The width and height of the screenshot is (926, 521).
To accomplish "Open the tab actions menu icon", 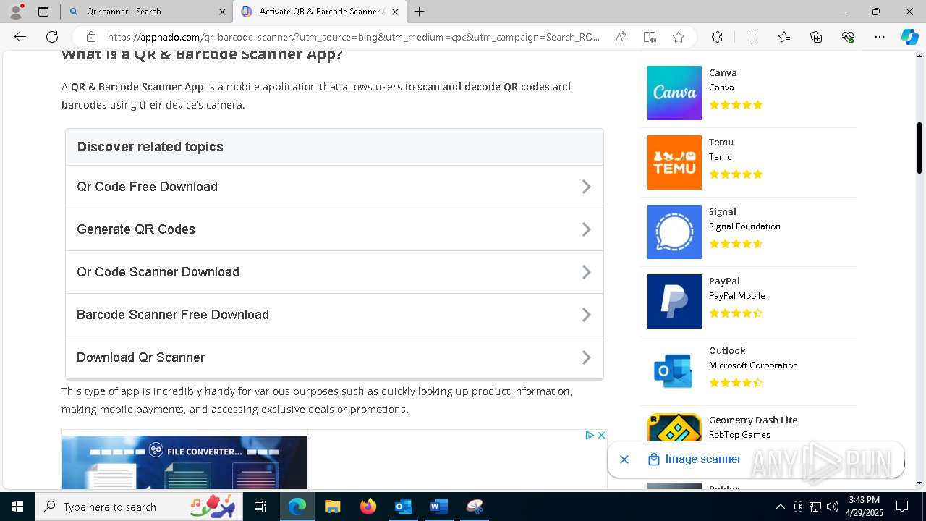I will pyautogui.click(x=43, y=12).
